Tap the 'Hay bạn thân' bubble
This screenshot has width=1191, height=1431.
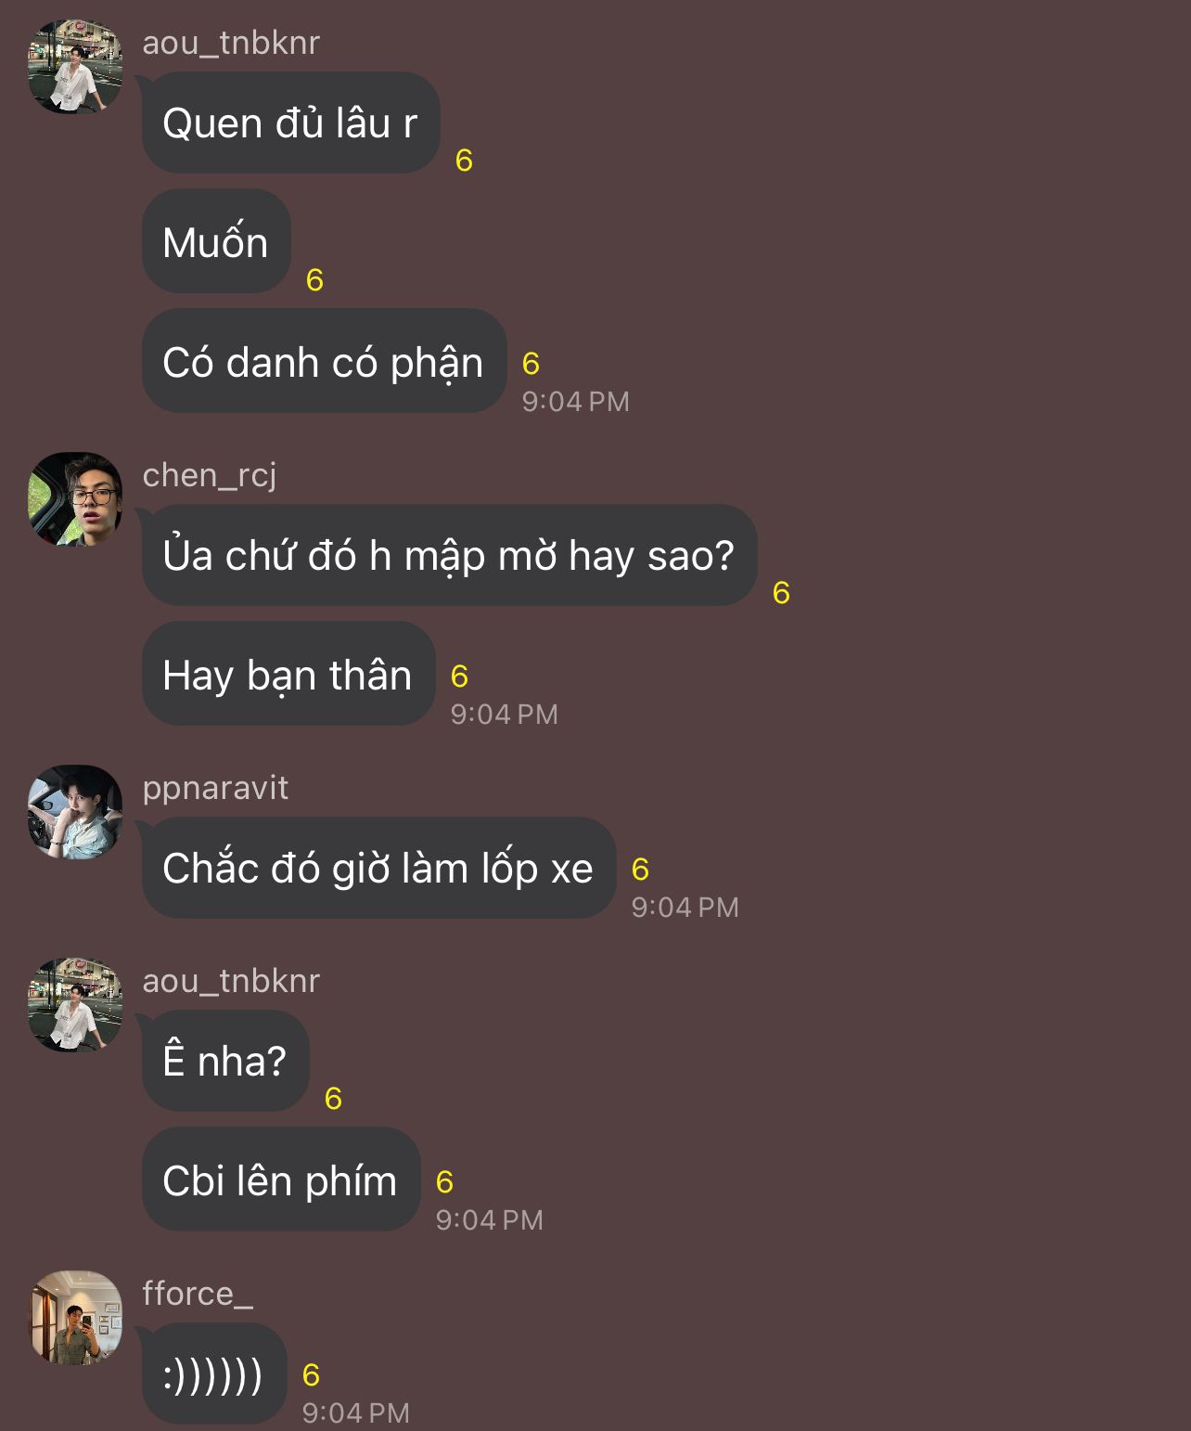point(288,674)
